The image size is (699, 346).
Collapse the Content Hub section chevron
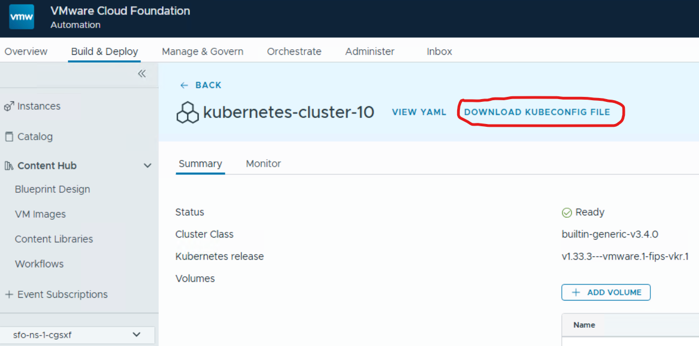(147, 166)
